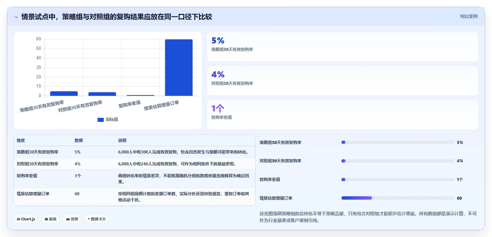Click the 策略组30天有效复购率 caption under the 5% card
The height and width of the screenshot is (237, 492).
point(232,49)
